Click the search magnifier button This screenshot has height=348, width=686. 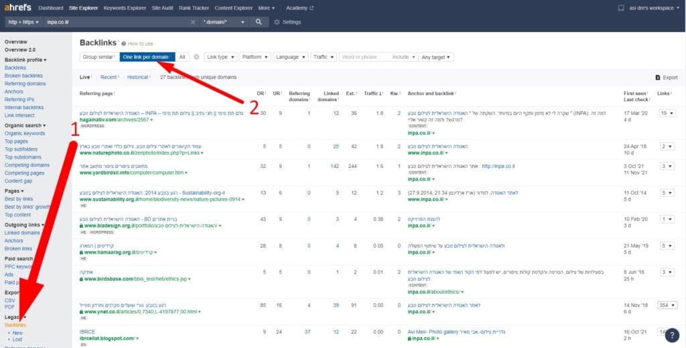(259, 22)
